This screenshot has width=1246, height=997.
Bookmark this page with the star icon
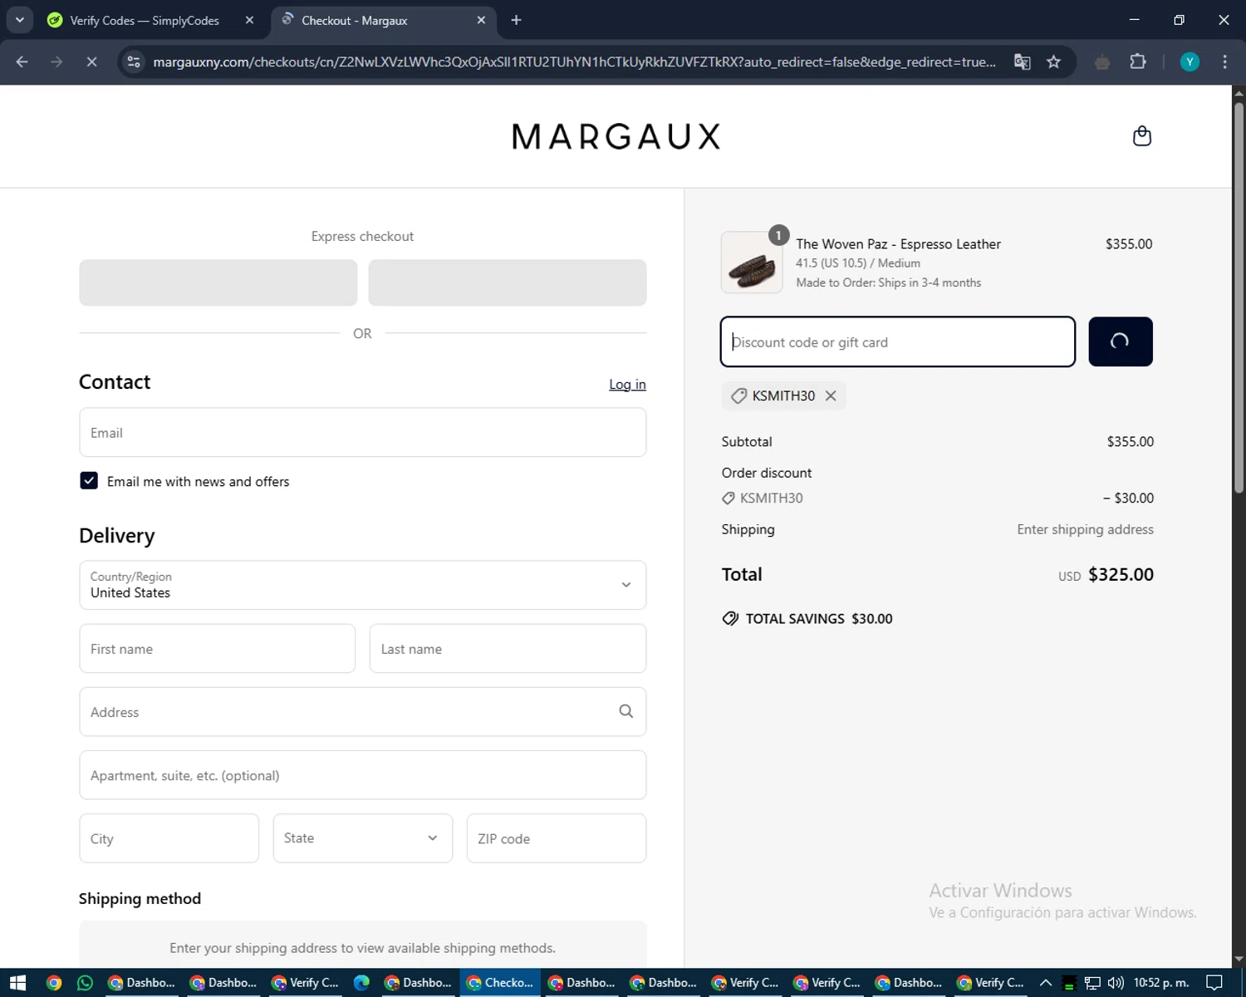pyautogui.click(x=1053, y=61)
